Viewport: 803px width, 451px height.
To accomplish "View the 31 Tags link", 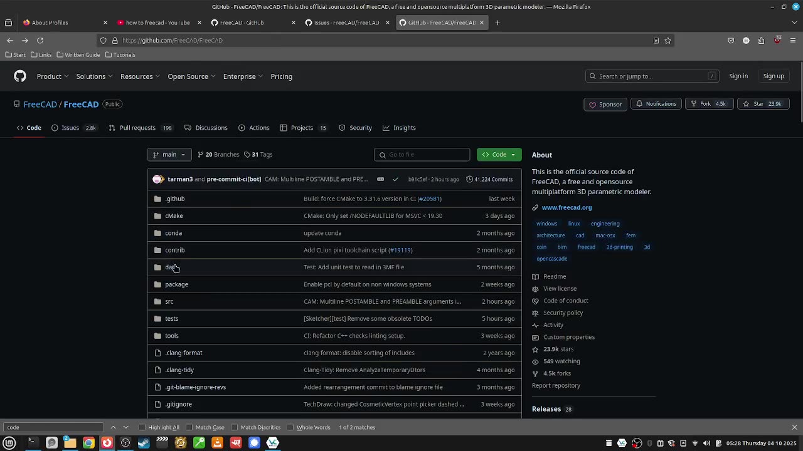I will point(258,155).
